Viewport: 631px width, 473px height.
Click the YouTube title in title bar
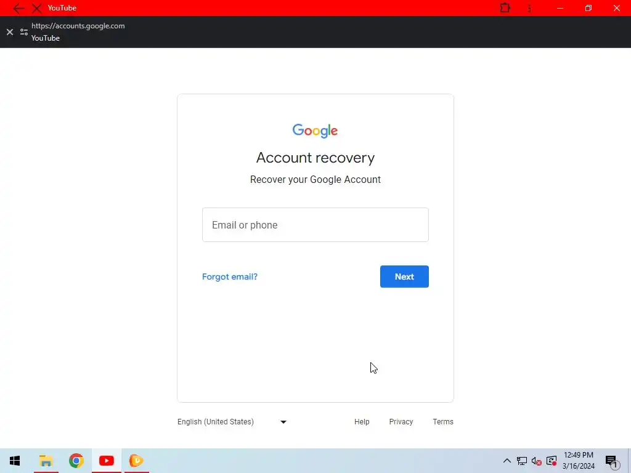tap(62, 8)
